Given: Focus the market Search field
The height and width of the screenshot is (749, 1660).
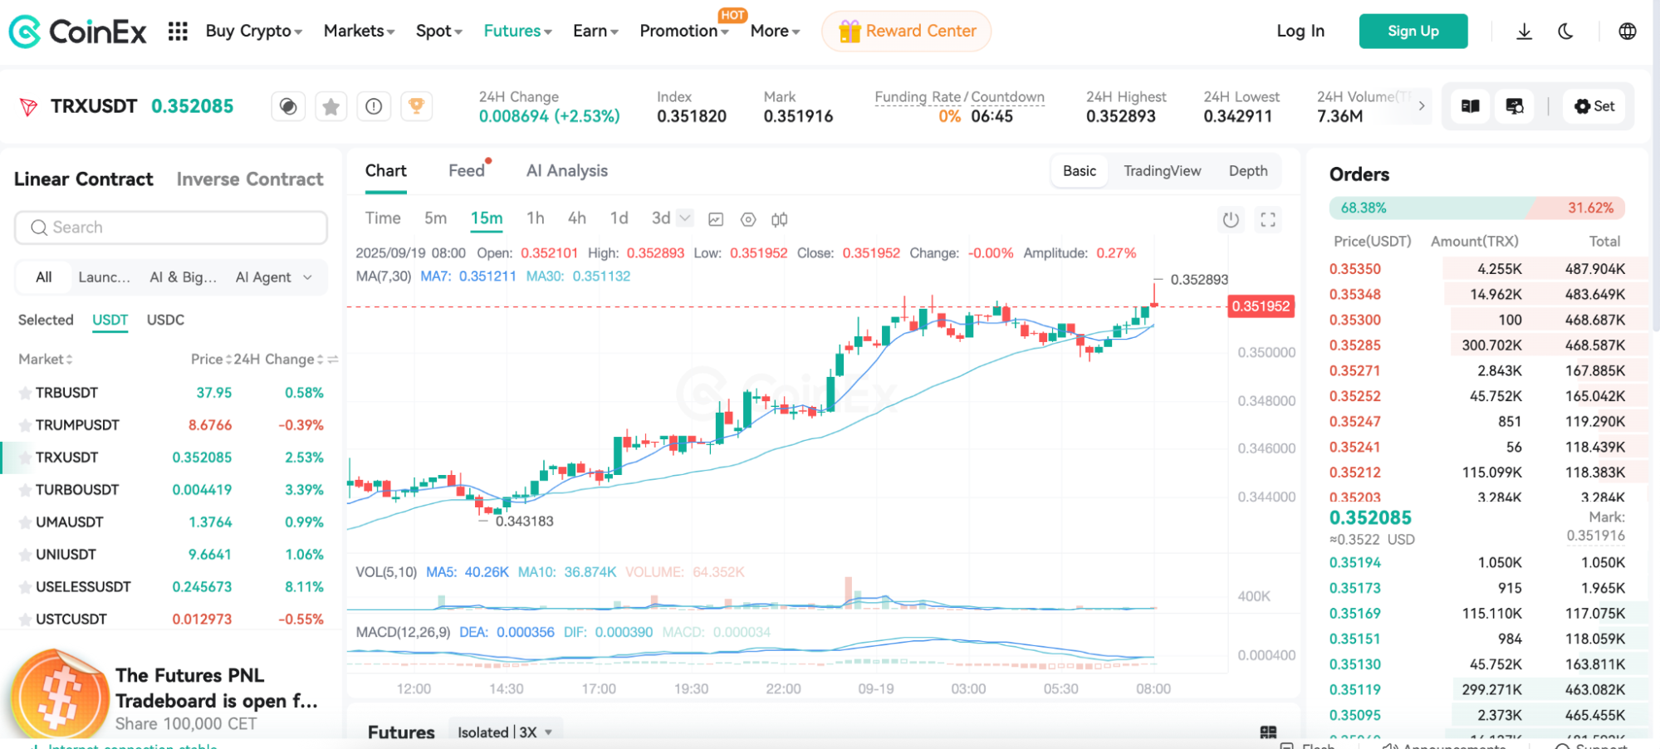Looking at the screenshot, I should tap(171, 228).
